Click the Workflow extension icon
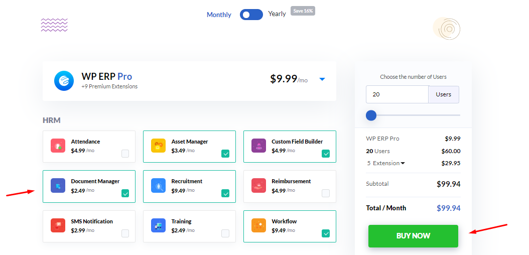This screenshot has width=529, height=255. coord(259,226)
